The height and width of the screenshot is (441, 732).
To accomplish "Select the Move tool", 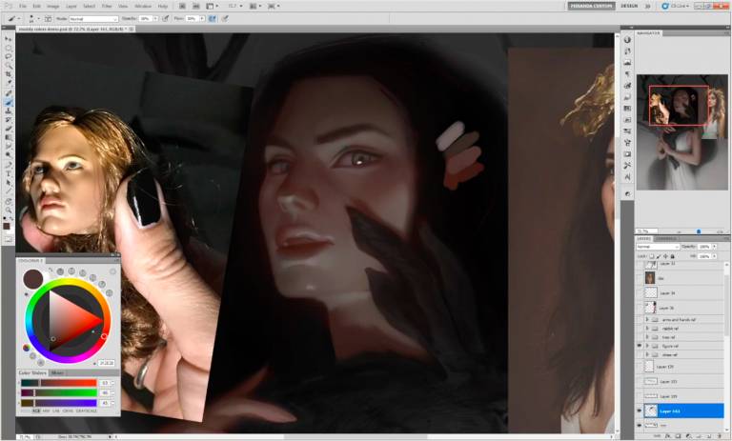I will [x=9, y=39].
